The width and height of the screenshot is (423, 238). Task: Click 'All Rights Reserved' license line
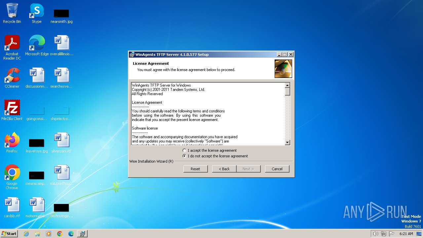[147, 94]
